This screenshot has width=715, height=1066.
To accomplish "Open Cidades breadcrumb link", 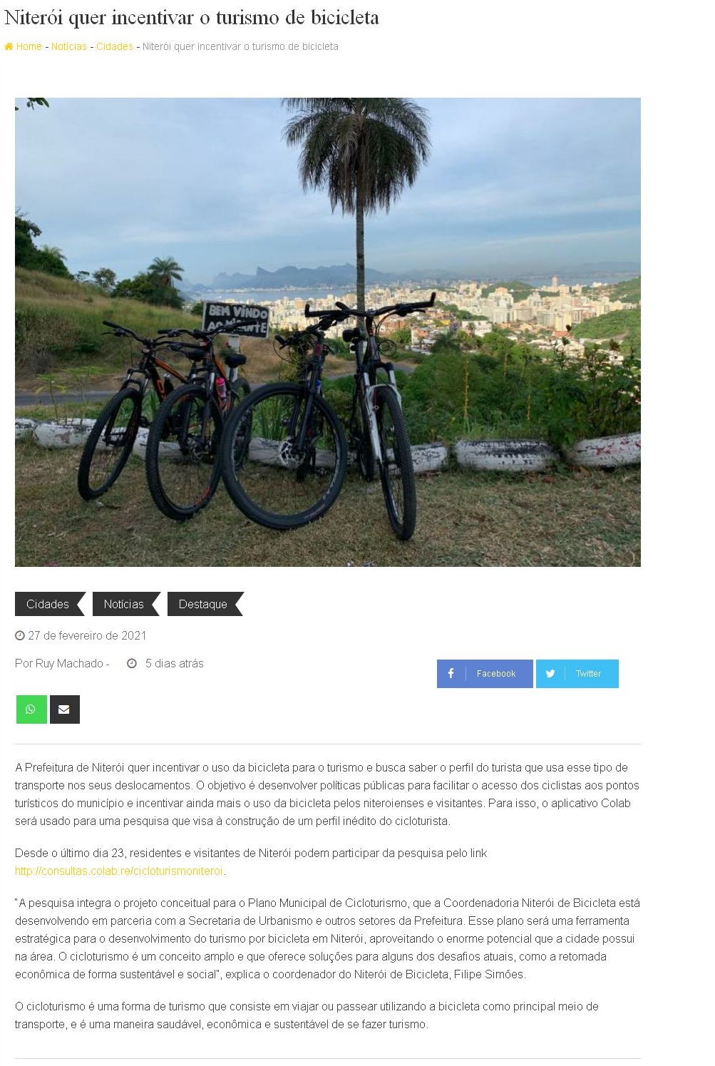I will pos(115,47).
